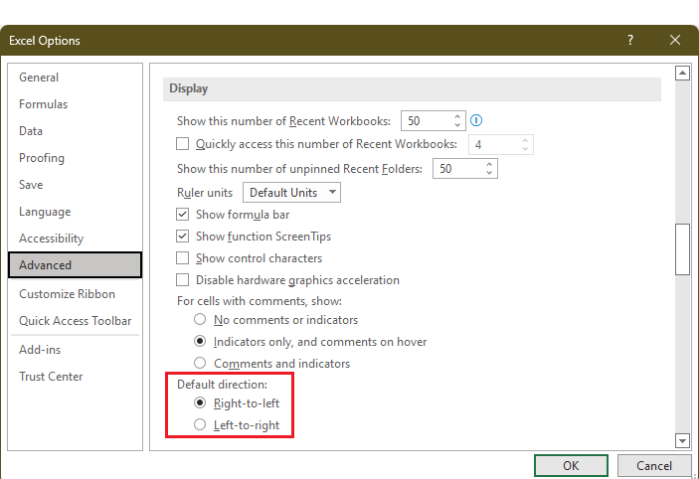
Task: Select No comments or indicators
Action: pos(200,319)
